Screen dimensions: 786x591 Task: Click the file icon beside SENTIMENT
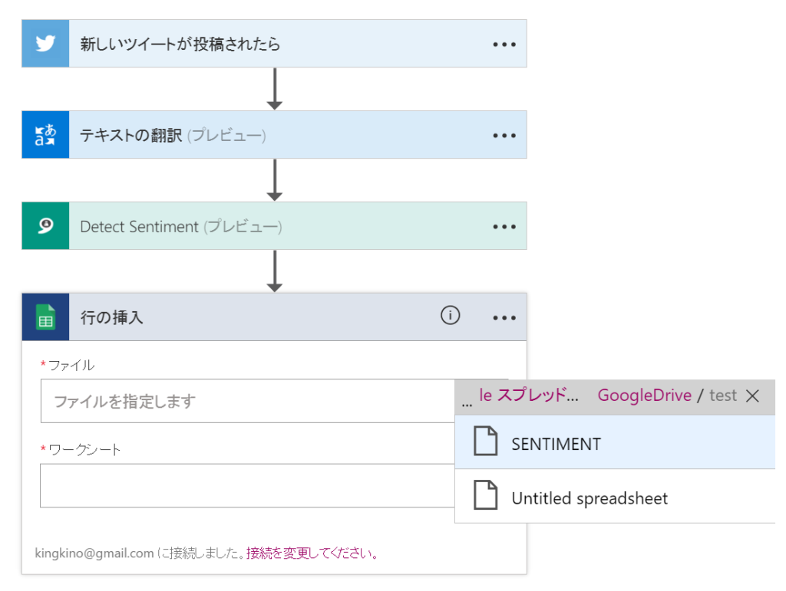485,443
